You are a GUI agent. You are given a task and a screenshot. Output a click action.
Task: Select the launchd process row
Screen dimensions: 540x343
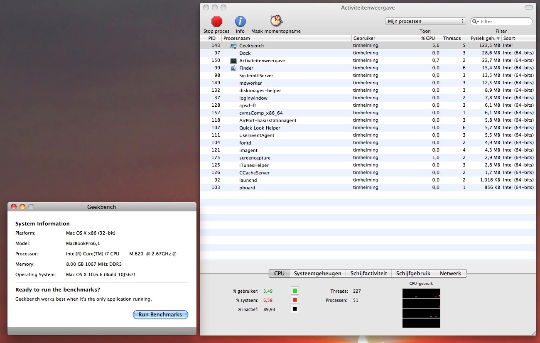point(368,180)
